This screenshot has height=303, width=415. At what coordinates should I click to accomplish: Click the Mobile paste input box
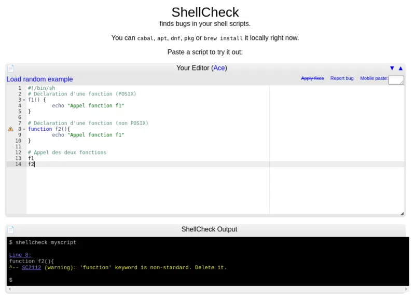396,80
